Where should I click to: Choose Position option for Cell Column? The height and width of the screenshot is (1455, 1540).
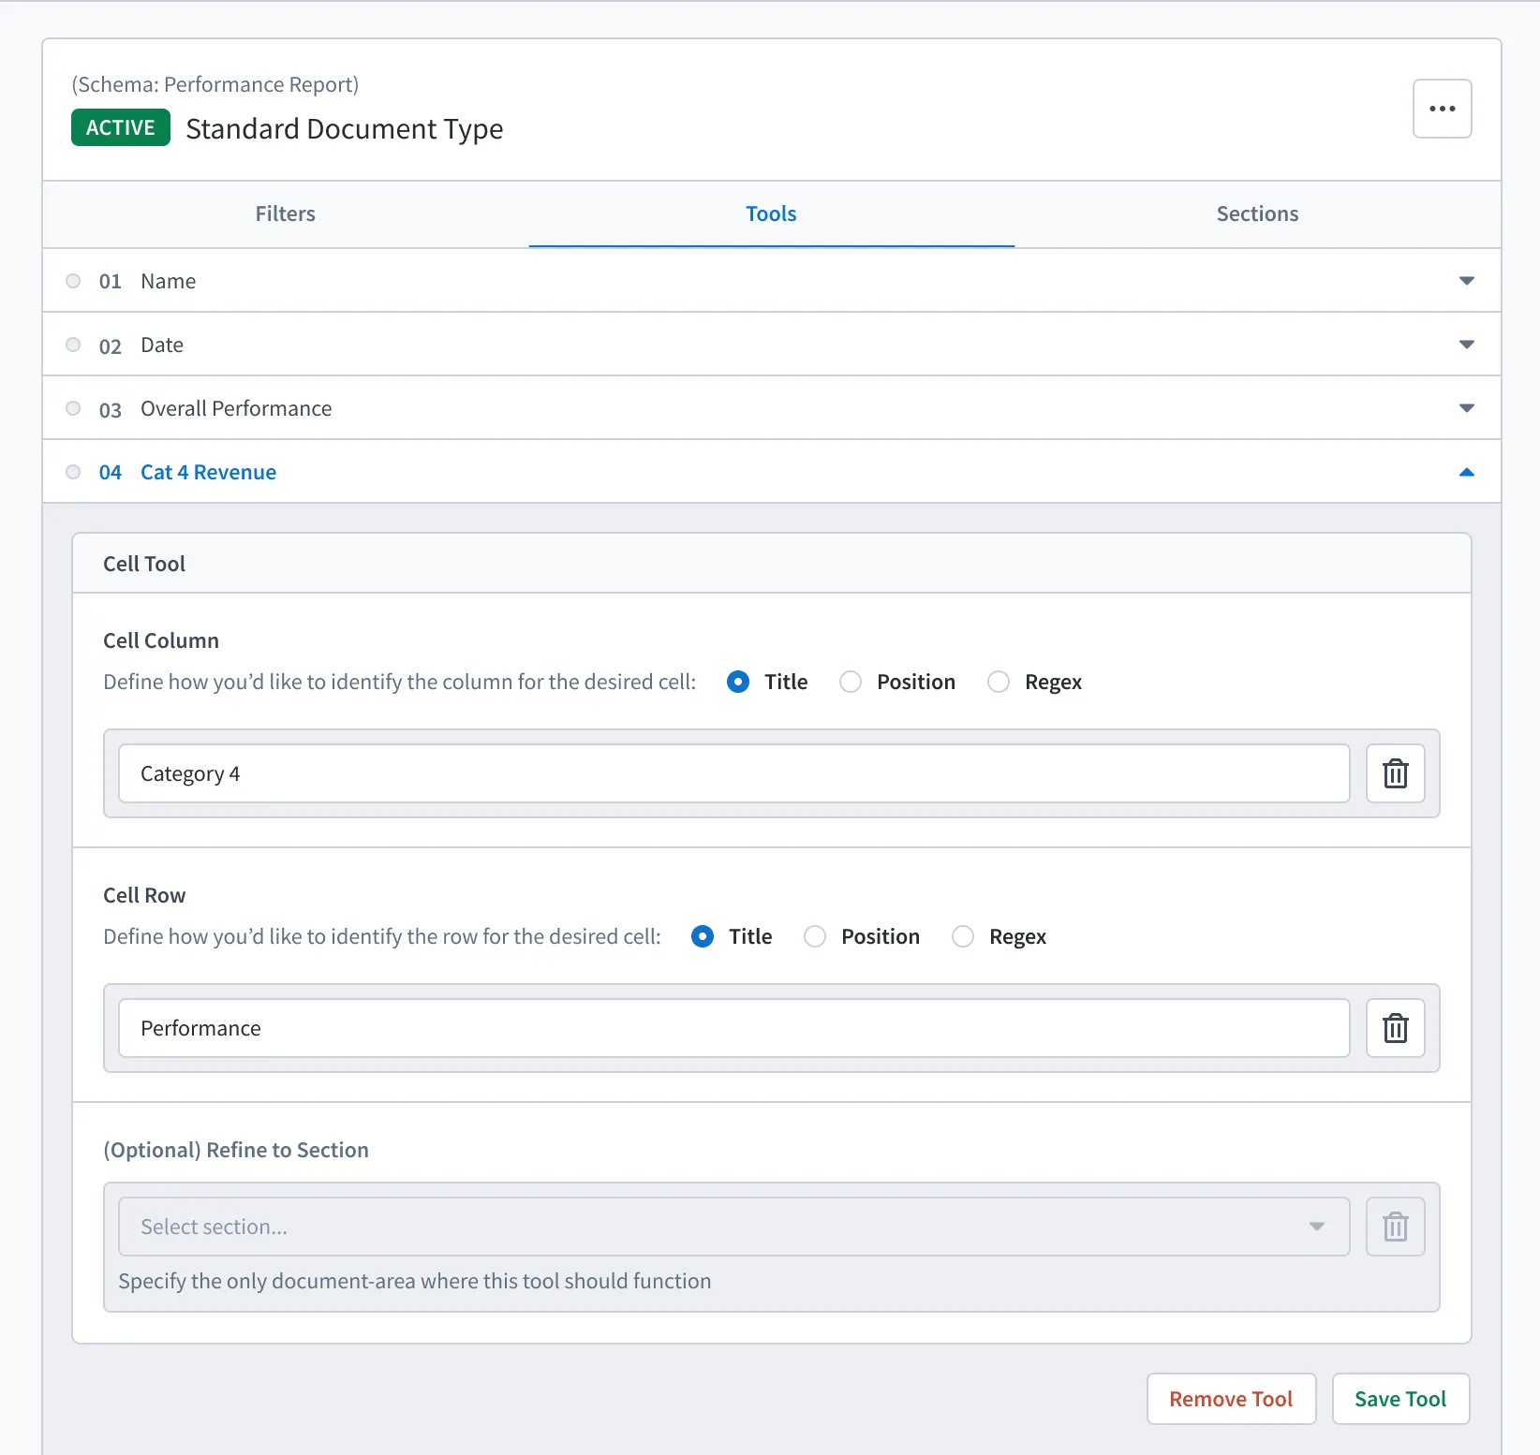pyautogui.click(x=851, y=682)
